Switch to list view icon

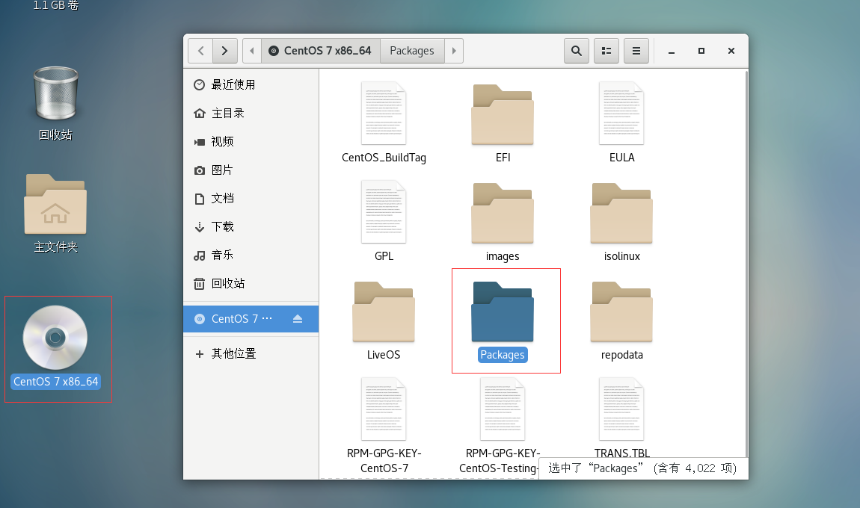click(x=606, y=51)
